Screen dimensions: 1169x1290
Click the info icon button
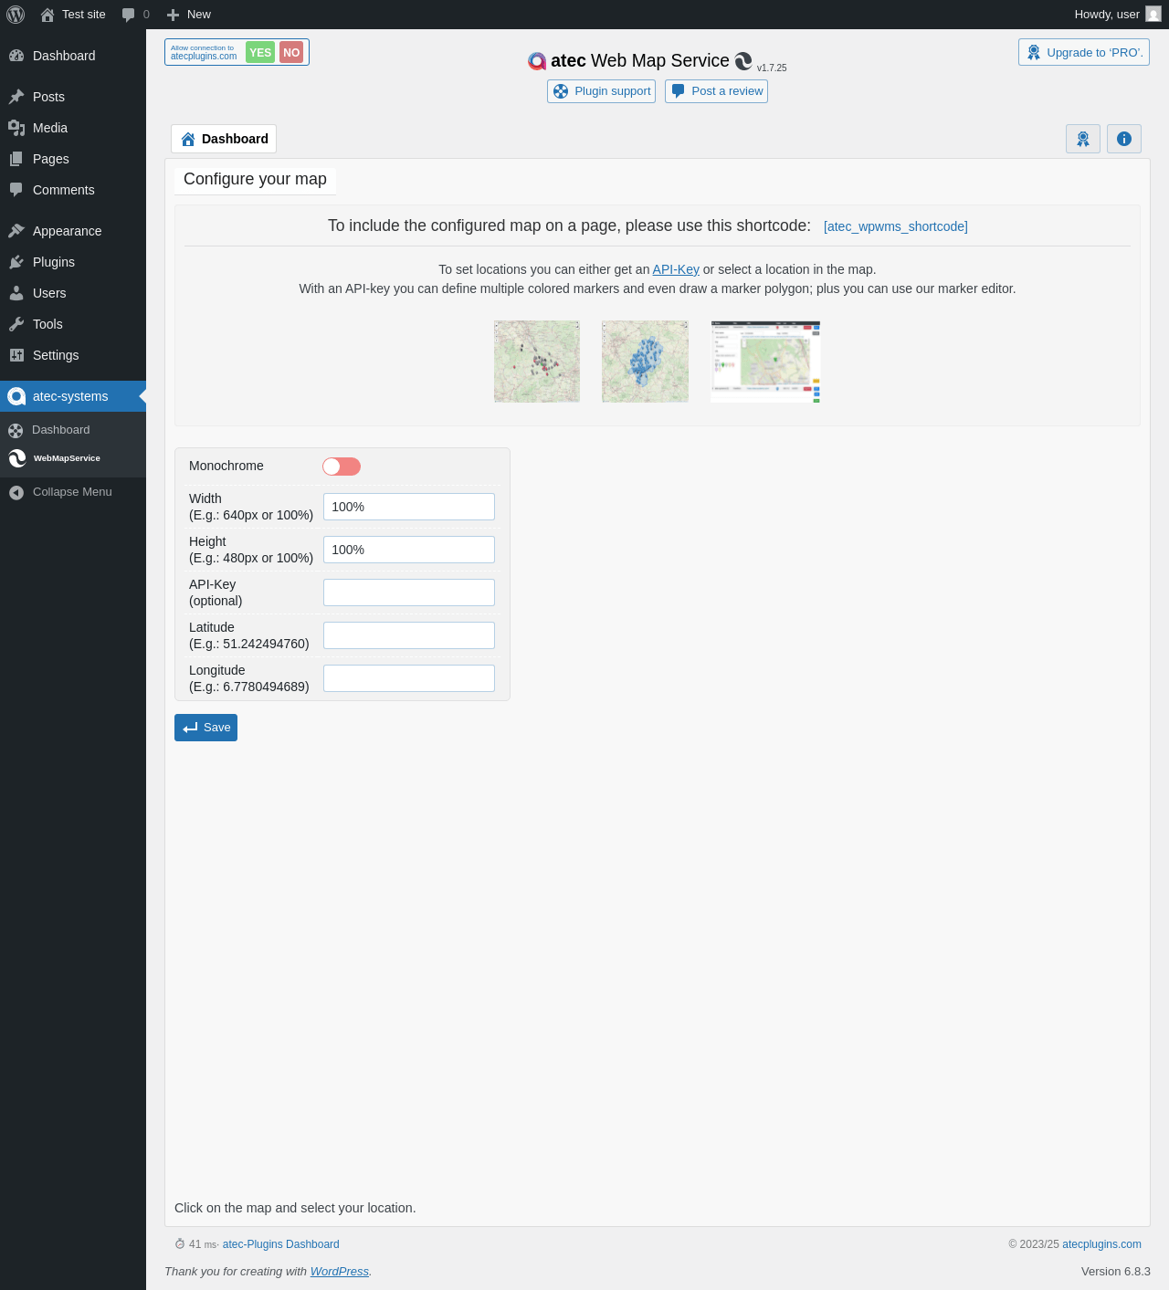click(x=1124, y=139)
